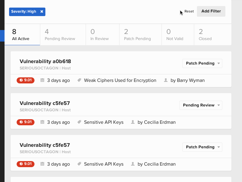242x182 pixels.
Task: Click the 9.01 severity badge on a0b618
Action: coord(25,80)
